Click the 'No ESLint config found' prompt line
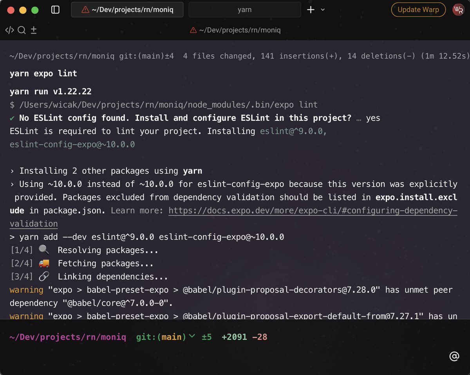The image size is (470, 375). pos(195,118)
